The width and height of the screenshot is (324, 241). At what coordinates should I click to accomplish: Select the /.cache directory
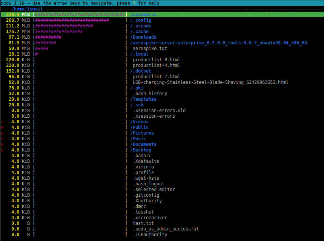point(139,32)
